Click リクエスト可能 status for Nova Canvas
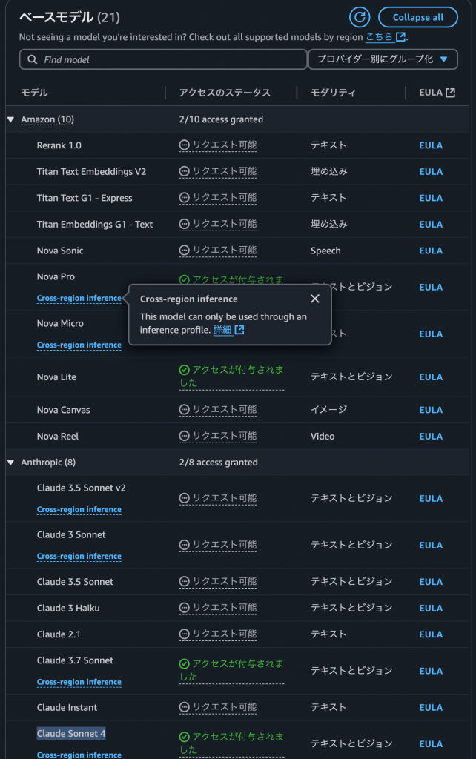Image resolution: width=476 pixels, height=759 pixels. click(x=218, y=409)
